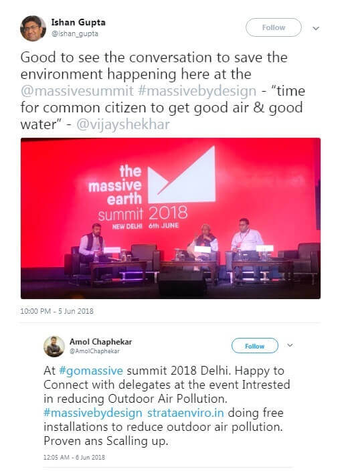340x471 pixels.
Task: Open the #massivebydesign hashtag in first tweet
Action: coord(197,91)
